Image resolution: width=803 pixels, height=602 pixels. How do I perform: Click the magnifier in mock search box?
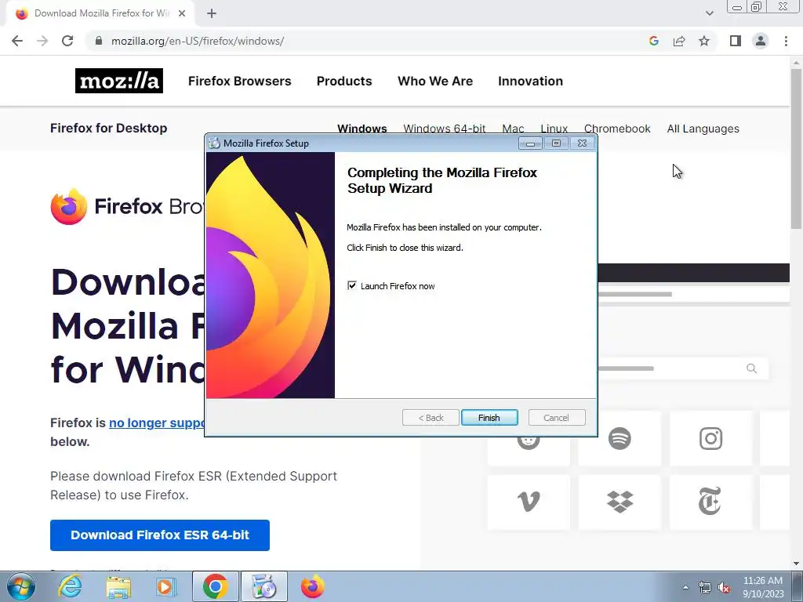[x=751, y=368]
